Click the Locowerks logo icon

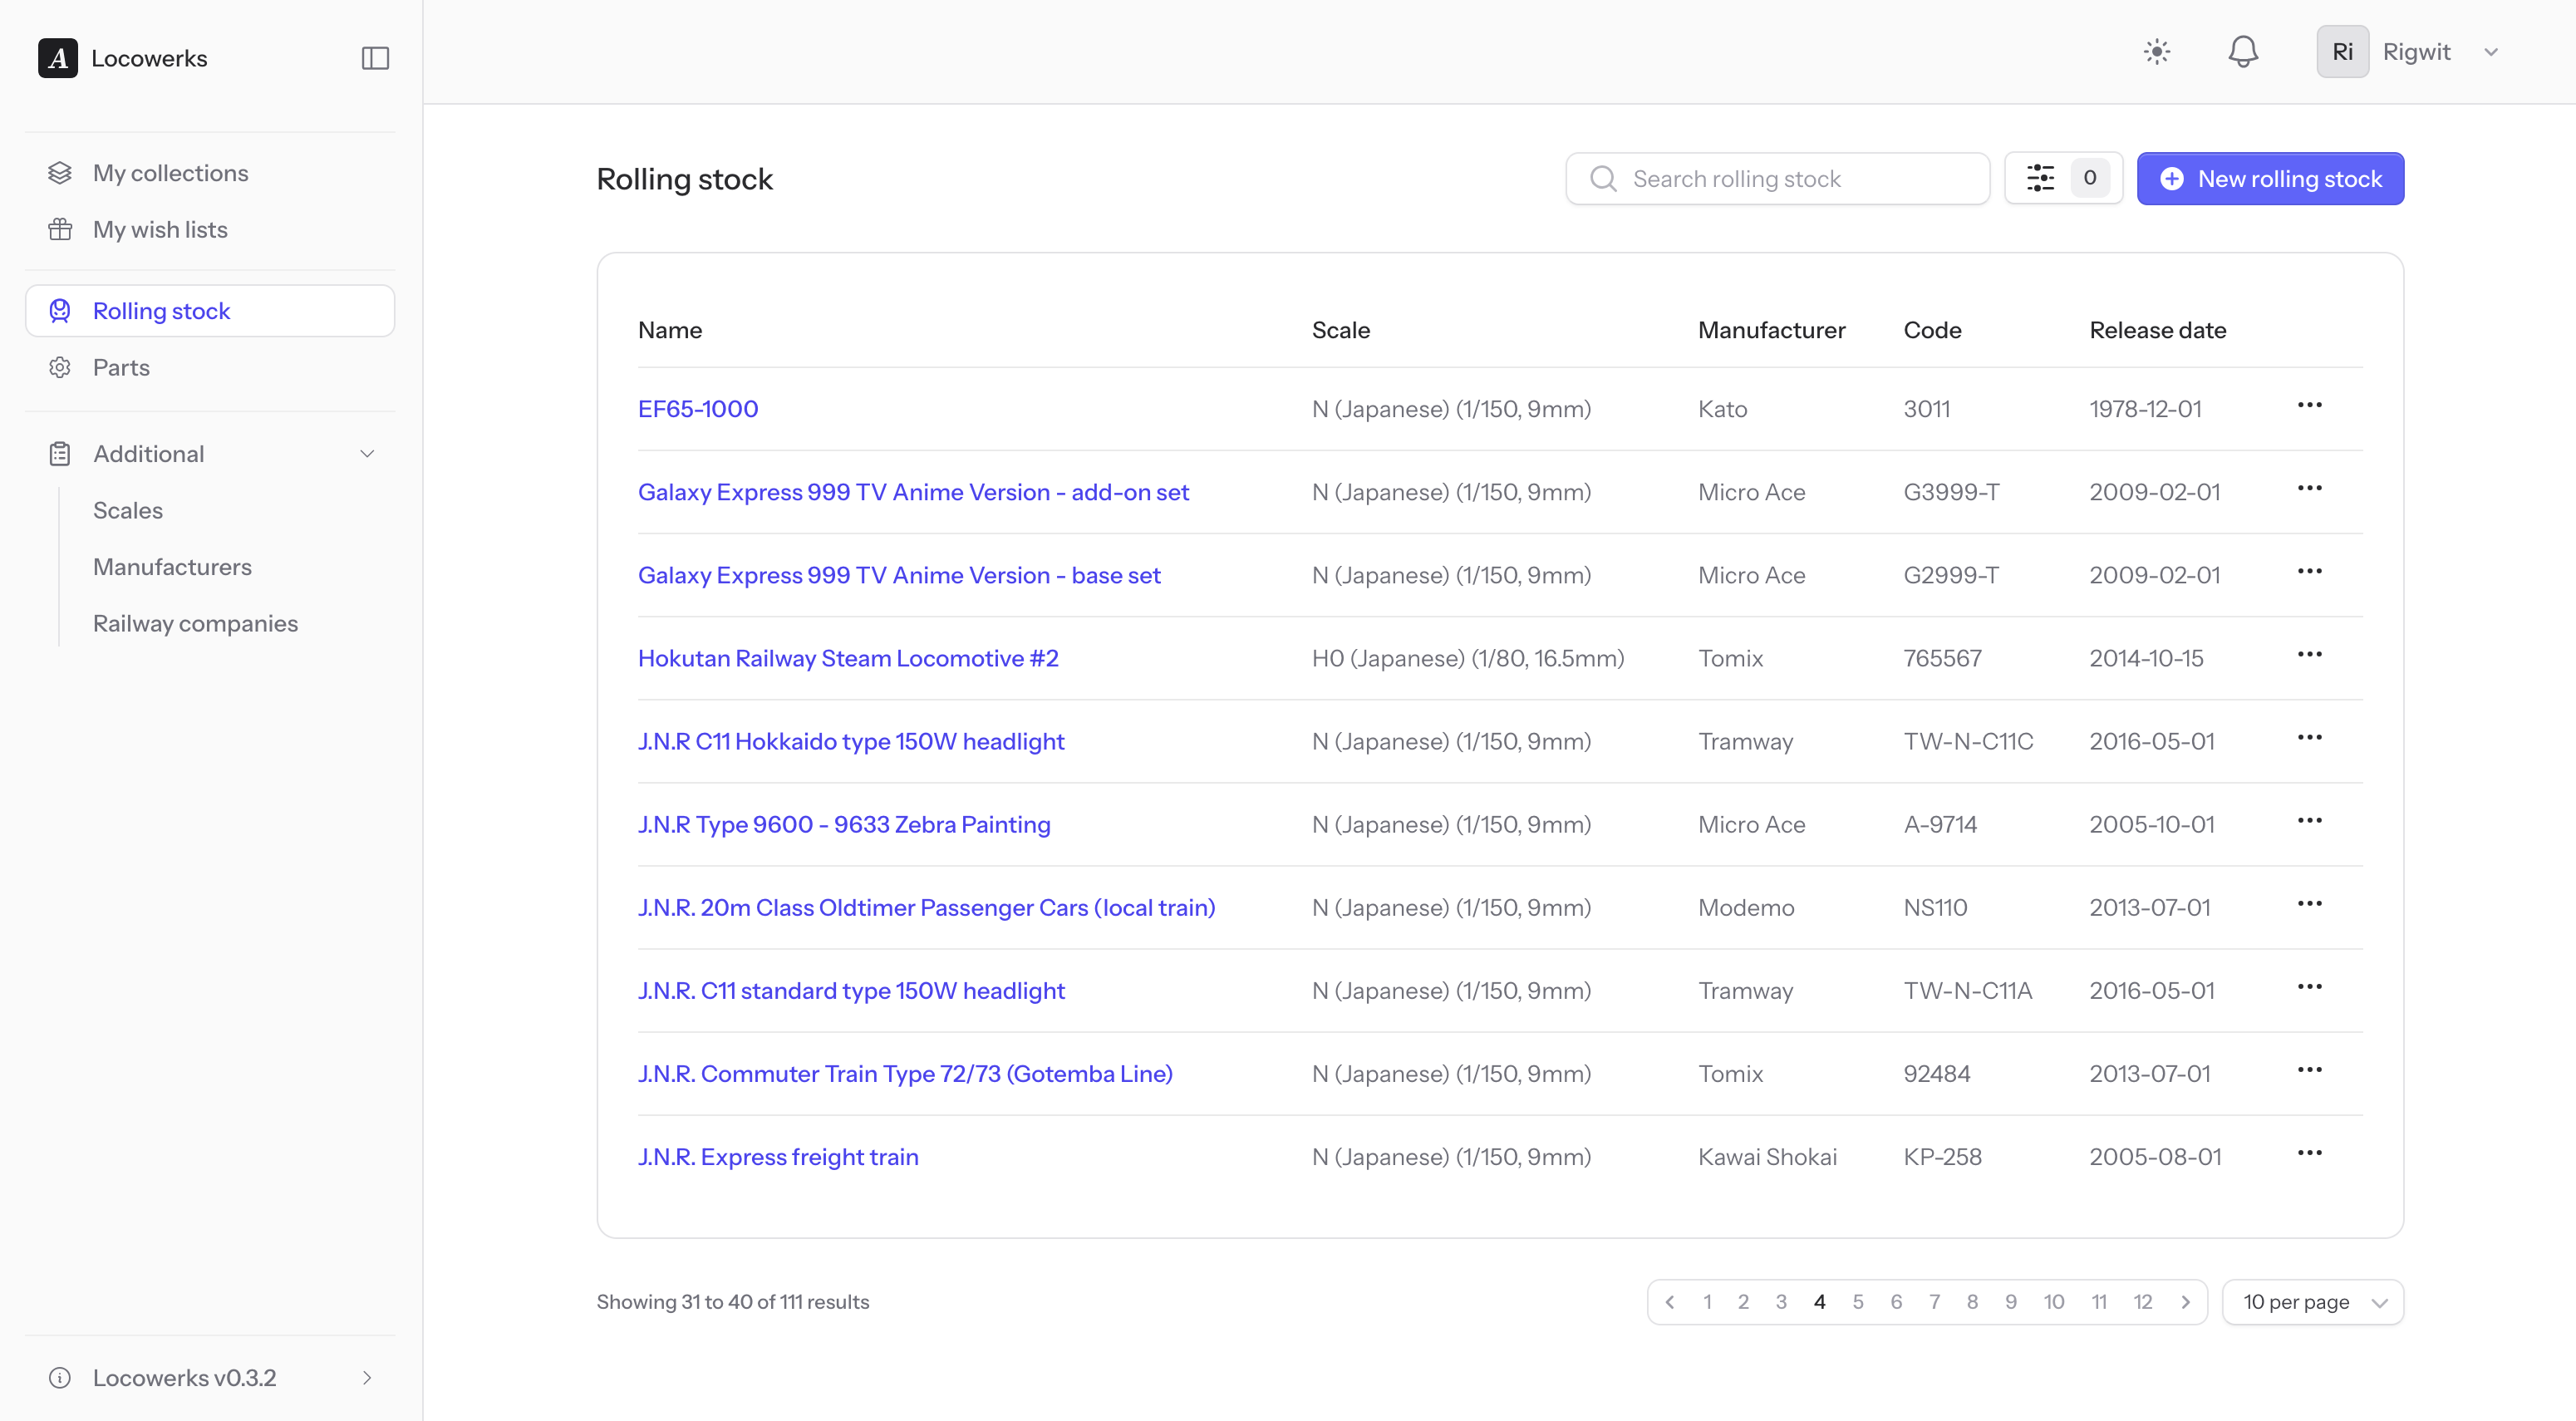58,58
